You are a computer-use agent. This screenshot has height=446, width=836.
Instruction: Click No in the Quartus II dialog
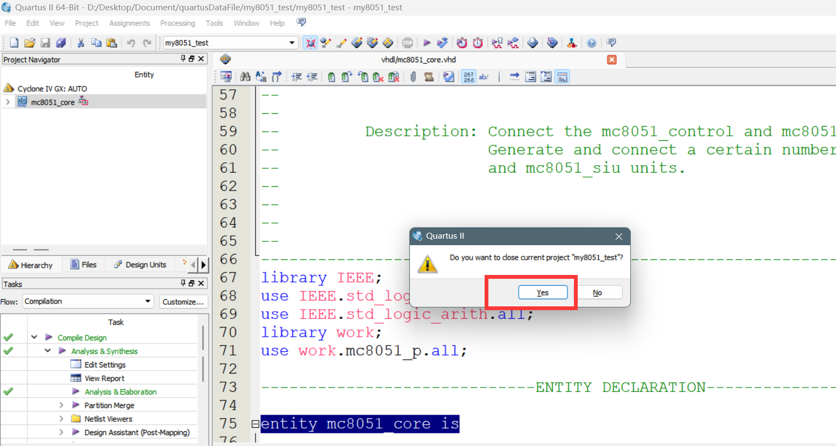point(597,292)
